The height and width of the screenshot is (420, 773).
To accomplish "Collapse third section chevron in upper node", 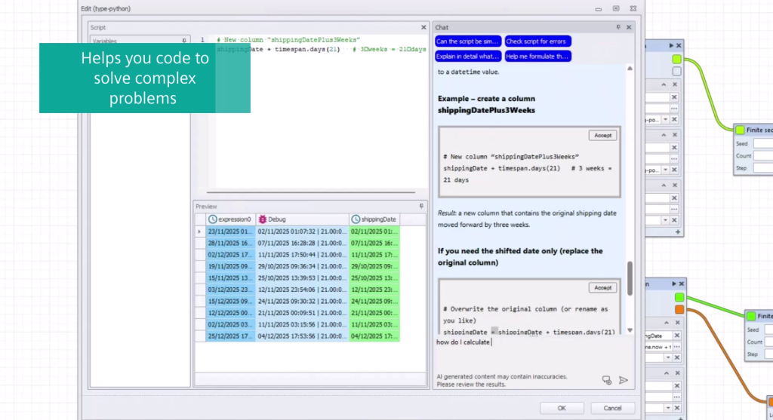I will pyautogui.click(x=664, y=185).
